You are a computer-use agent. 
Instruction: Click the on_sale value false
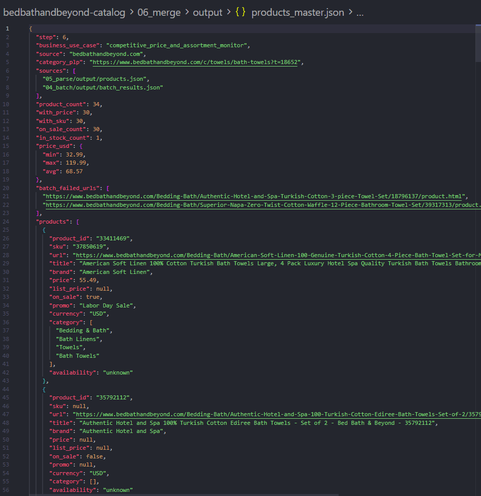point(94,456)
